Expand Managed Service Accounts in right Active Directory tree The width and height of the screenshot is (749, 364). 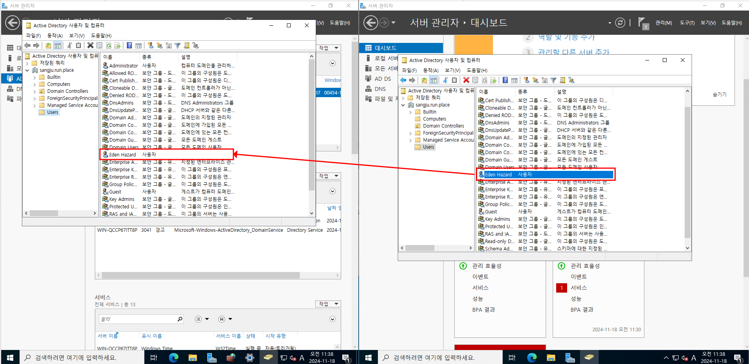pyautogui.click(x=410, y=140)
